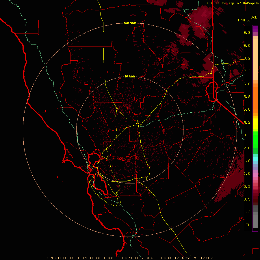260x260 pixels.
Task: Click the 0.2 scale value
Action: coord(247,187)
